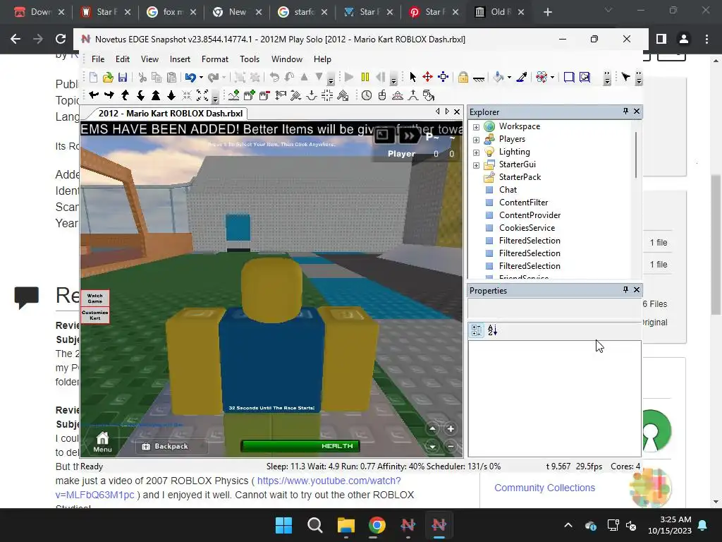
Task: Click the camera pan right arrow icon
Action: [109, 95]
